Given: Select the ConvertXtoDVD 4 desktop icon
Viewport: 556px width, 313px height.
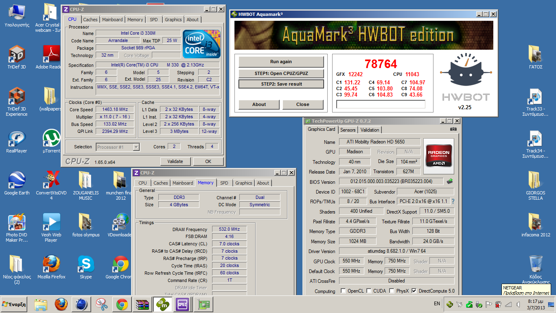Looking at the screenshot, I should pos(51,186).
